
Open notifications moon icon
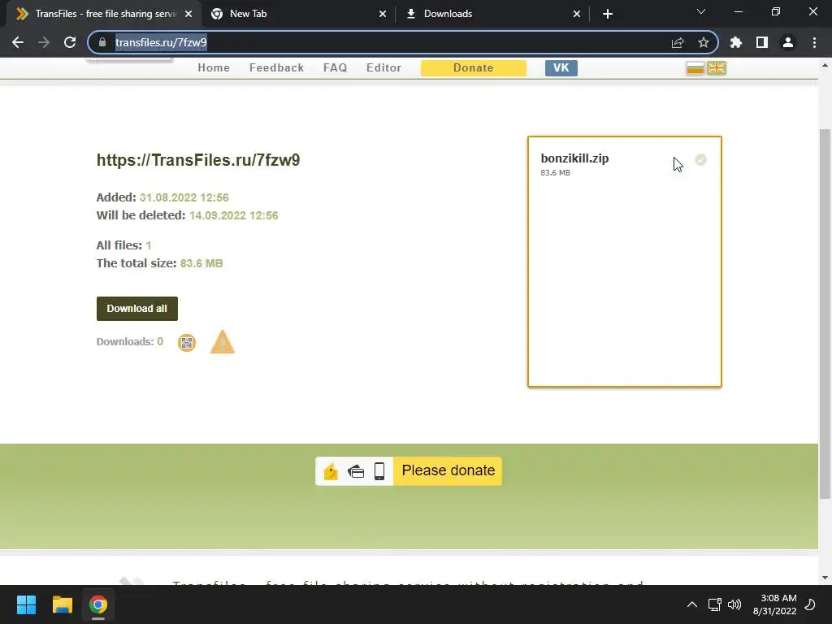tap(810, 604)
